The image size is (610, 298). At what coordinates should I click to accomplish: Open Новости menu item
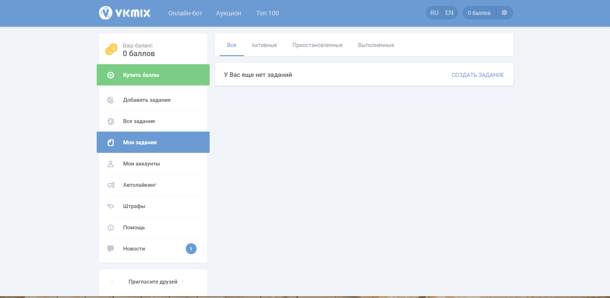(153, 249)
